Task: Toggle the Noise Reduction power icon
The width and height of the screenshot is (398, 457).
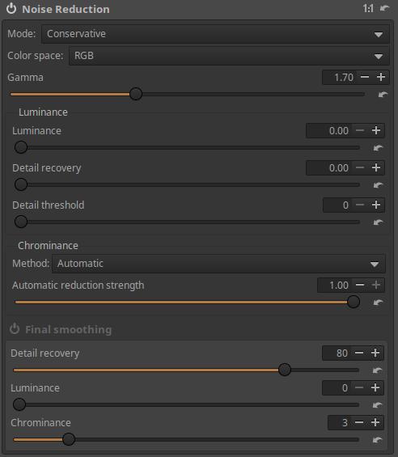Action: (11, 8)
